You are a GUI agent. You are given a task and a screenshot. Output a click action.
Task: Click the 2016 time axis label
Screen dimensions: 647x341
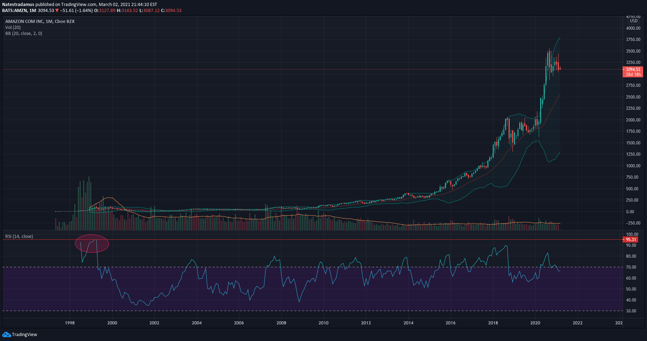pos(451,323)
